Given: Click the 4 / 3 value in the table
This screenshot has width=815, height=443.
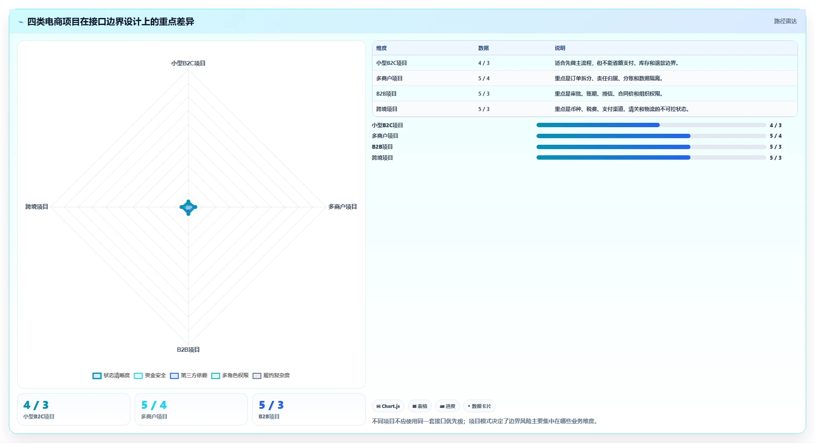Looking at the screenshot, I should [x=484, y=63].
